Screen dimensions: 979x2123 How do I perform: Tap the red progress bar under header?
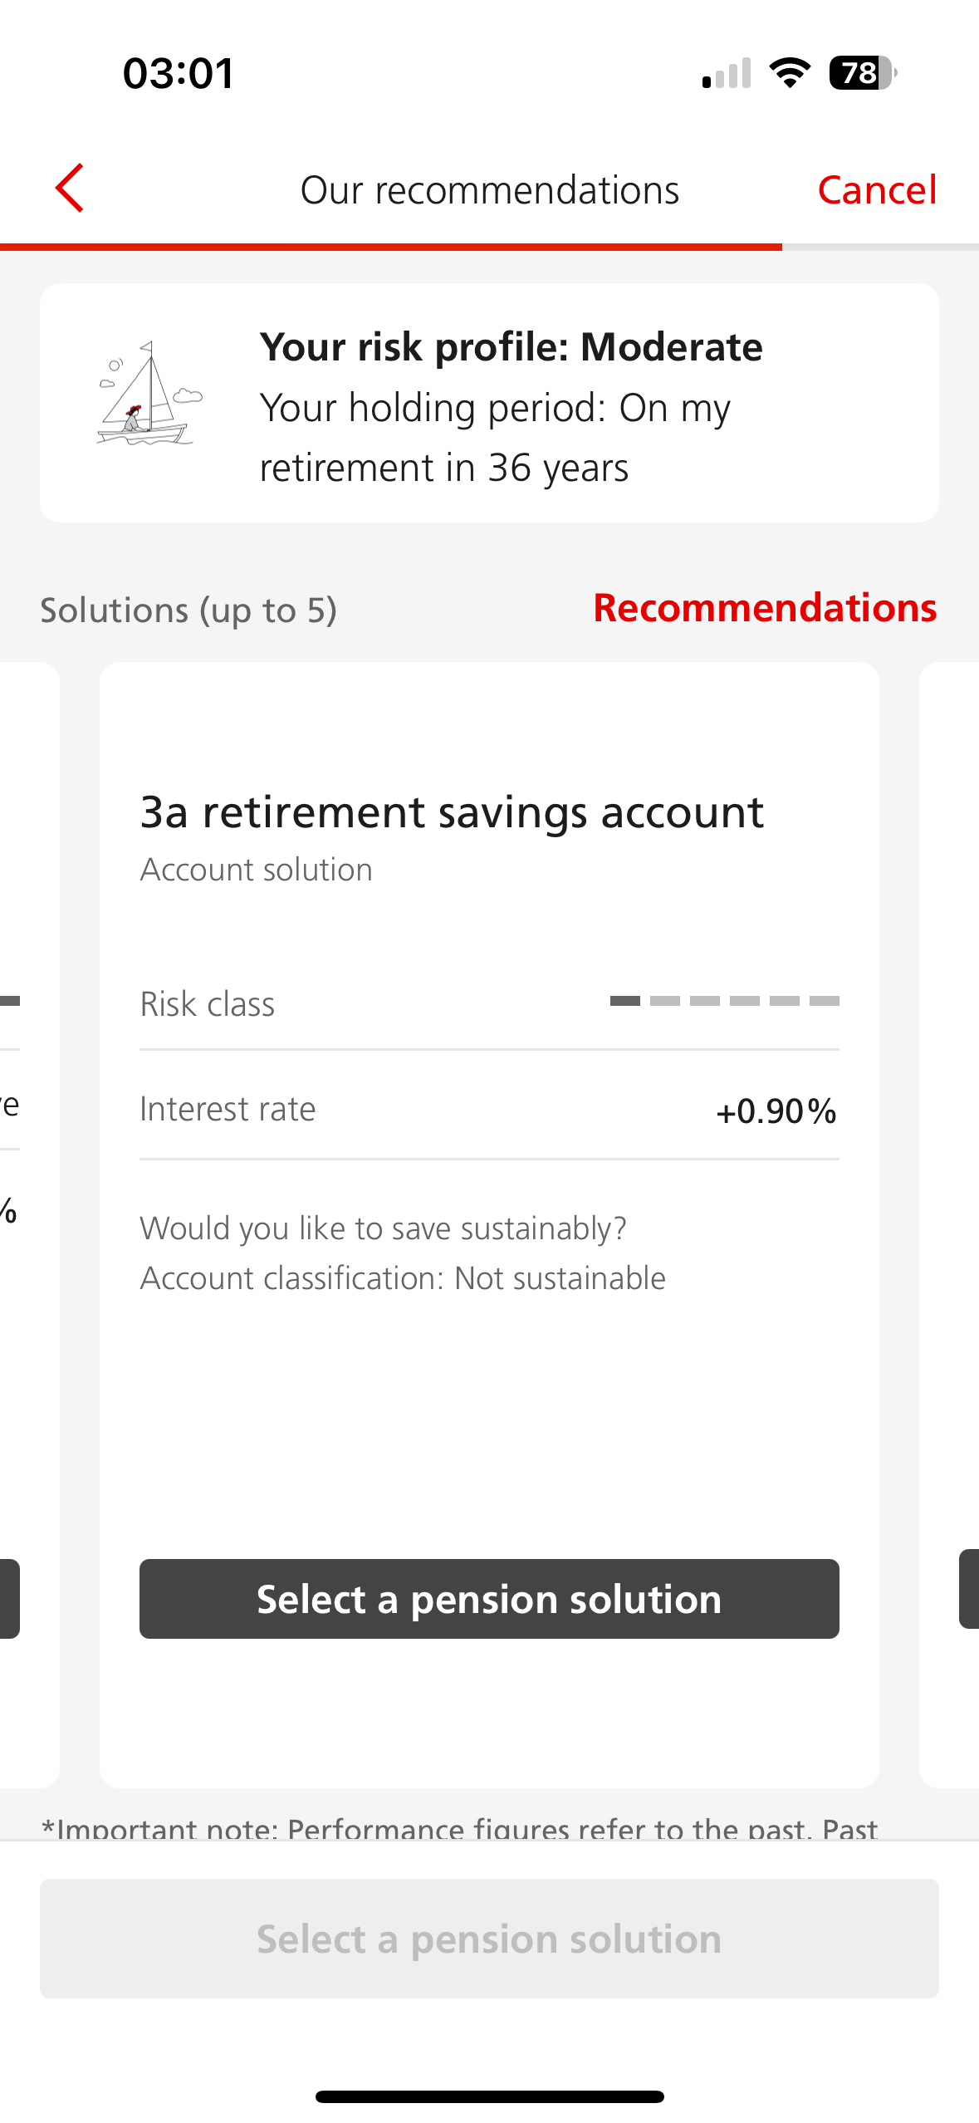[x=391, y=247]
